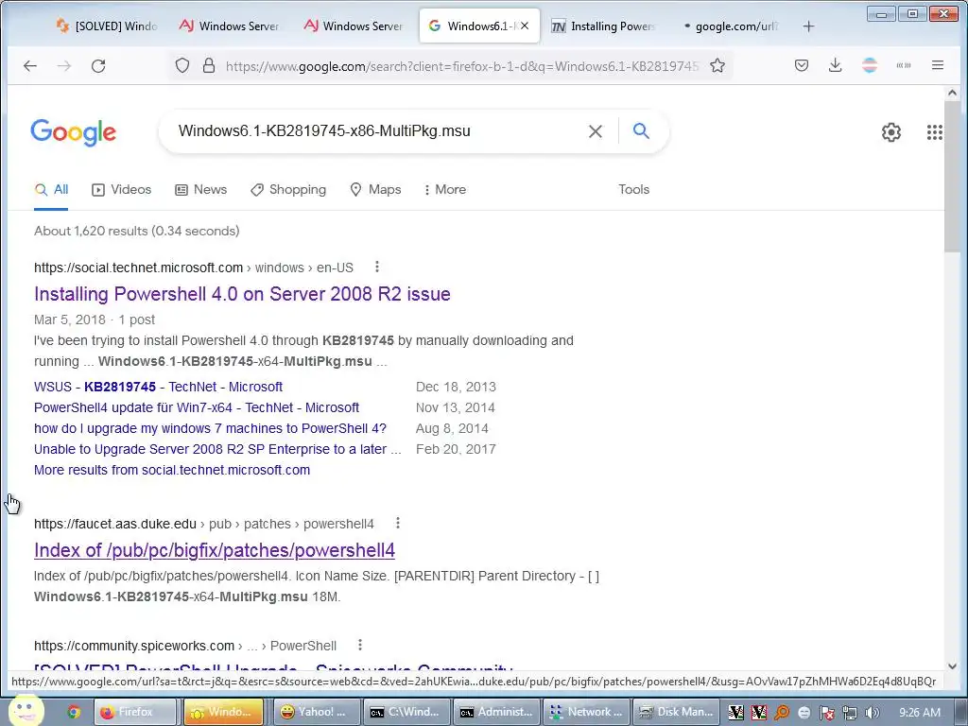
Task: Click the striped circular extension icon
Action: [870, 65]
